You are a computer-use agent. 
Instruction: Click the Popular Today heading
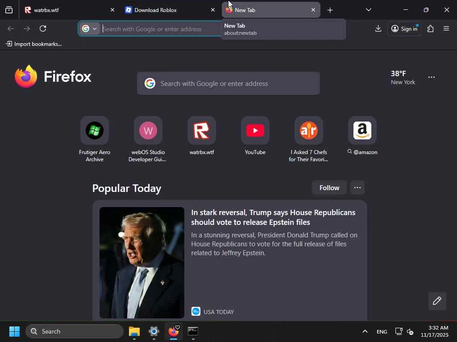point(127,188)
